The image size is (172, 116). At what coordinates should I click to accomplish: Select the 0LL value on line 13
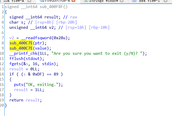pyautogui.click(x=34, y=69)
